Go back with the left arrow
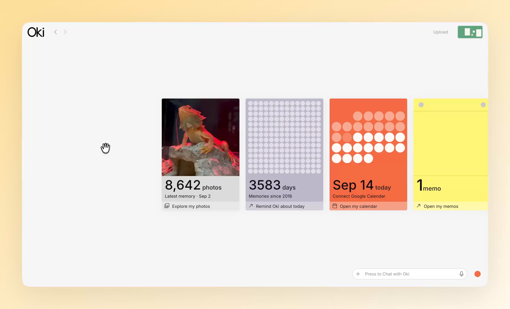Viewport: 510px width, 309px height. (56, 32)
